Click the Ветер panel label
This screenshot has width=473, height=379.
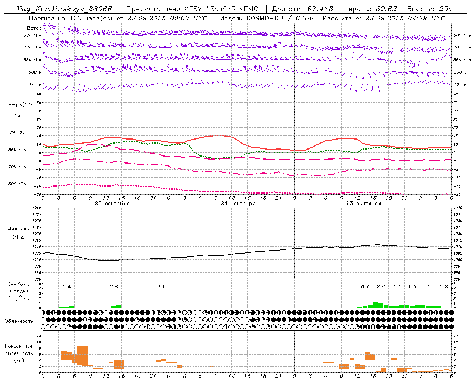click(34, 28)
